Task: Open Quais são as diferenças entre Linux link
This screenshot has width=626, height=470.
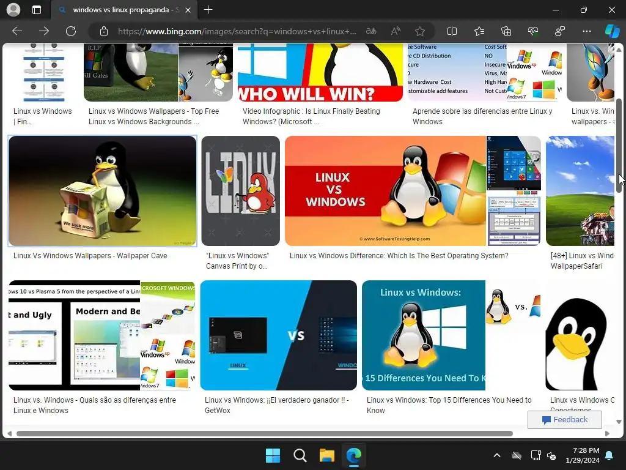Action: pos(95,405)
